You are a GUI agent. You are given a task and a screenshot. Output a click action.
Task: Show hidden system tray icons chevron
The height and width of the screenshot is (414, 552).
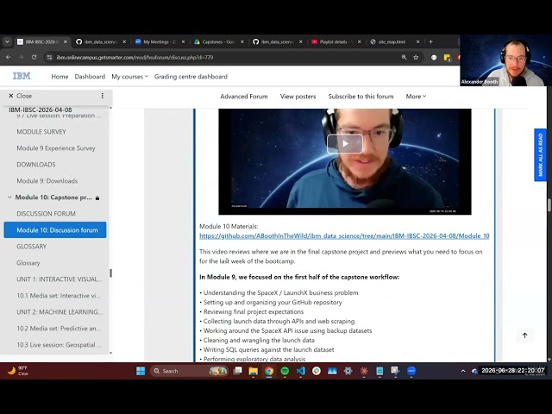point(463,371)
